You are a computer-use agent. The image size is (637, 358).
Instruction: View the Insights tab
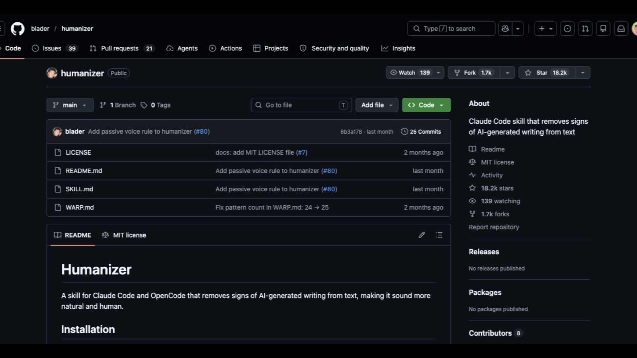398,48
